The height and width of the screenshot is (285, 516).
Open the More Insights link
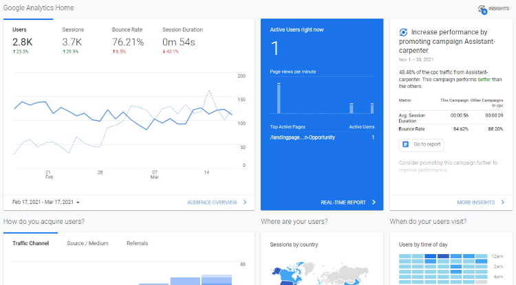tap(475, 203)
